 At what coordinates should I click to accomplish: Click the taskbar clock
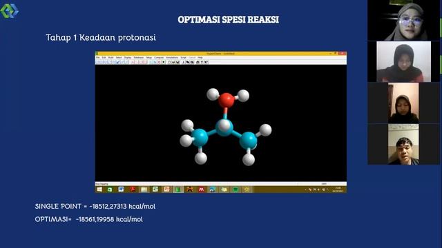[x=338, y=189]
